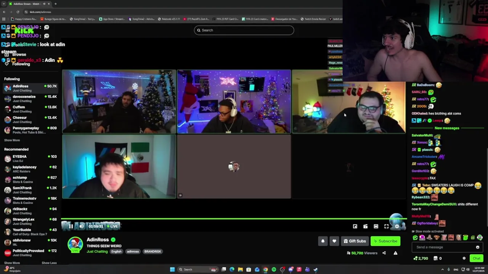The height and width of the screenshot is (274, 488).
Task: Open PoliticallyProvoked recommended channel
Action: 30,253
